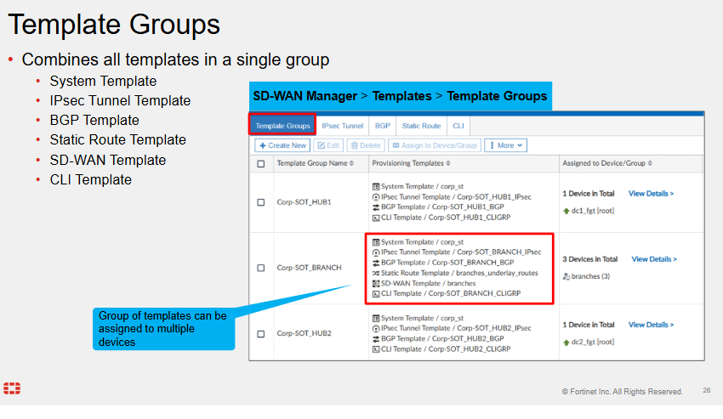Click the Edit button

click(x=328, y=145)
